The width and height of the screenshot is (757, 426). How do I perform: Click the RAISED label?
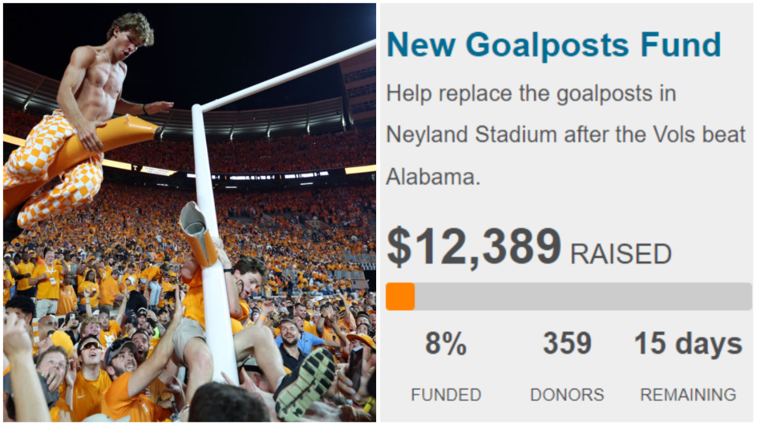(x=621, y=254)
